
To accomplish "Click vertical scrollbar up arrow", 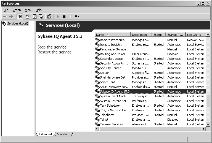I will (x=208, y=35).
